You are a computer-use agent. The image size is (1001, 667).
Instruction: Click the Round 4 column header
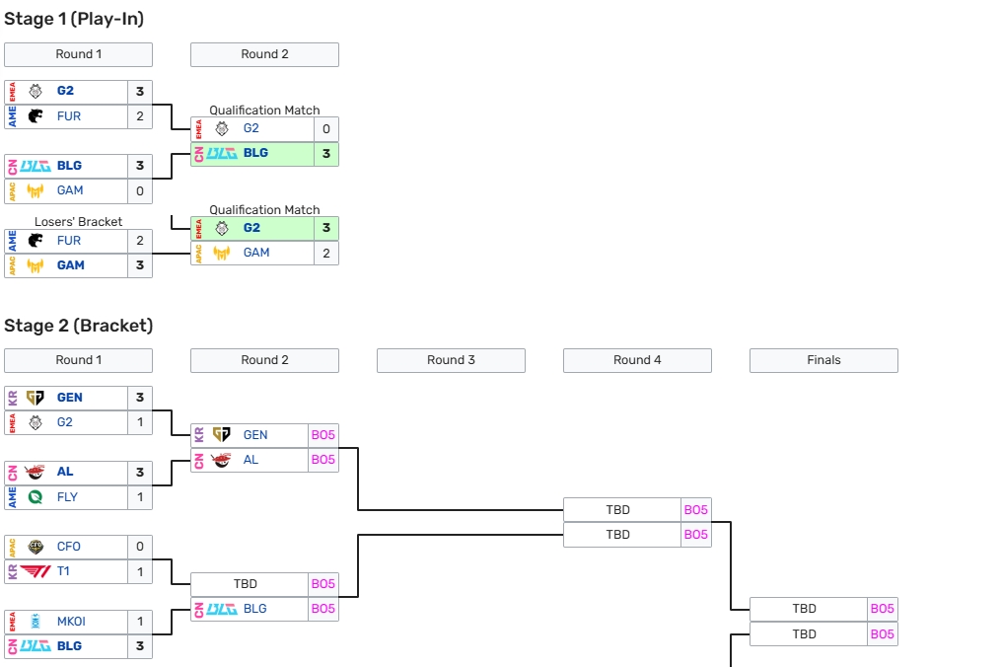pos(637,360)
